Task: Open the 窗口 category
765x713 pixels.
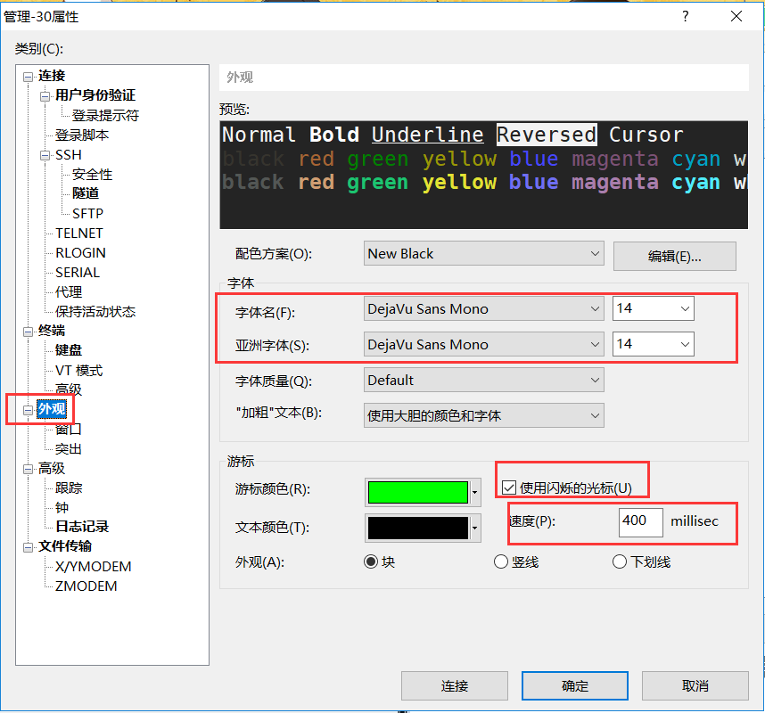Action: 69,430
